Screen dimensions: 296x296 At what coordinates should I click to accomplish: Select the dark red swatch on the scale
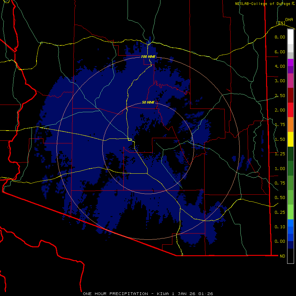pos(290,95)
